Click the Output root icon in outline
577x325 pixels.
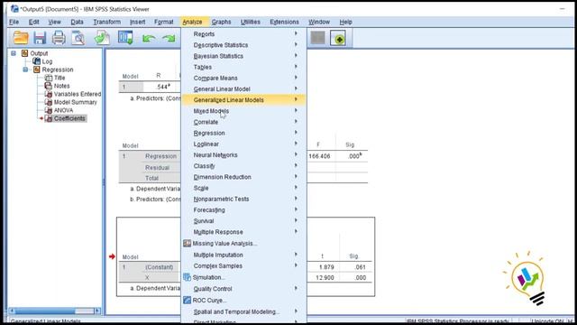pyautogui.click(x=24, y=53)
